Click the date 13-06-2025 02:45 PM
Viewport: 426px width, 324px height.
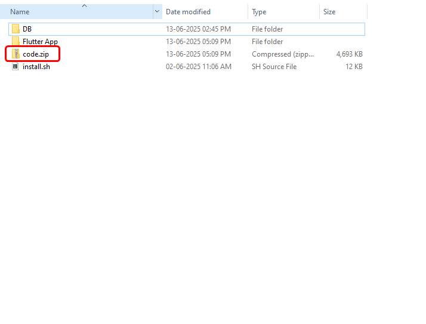[198, 29]
